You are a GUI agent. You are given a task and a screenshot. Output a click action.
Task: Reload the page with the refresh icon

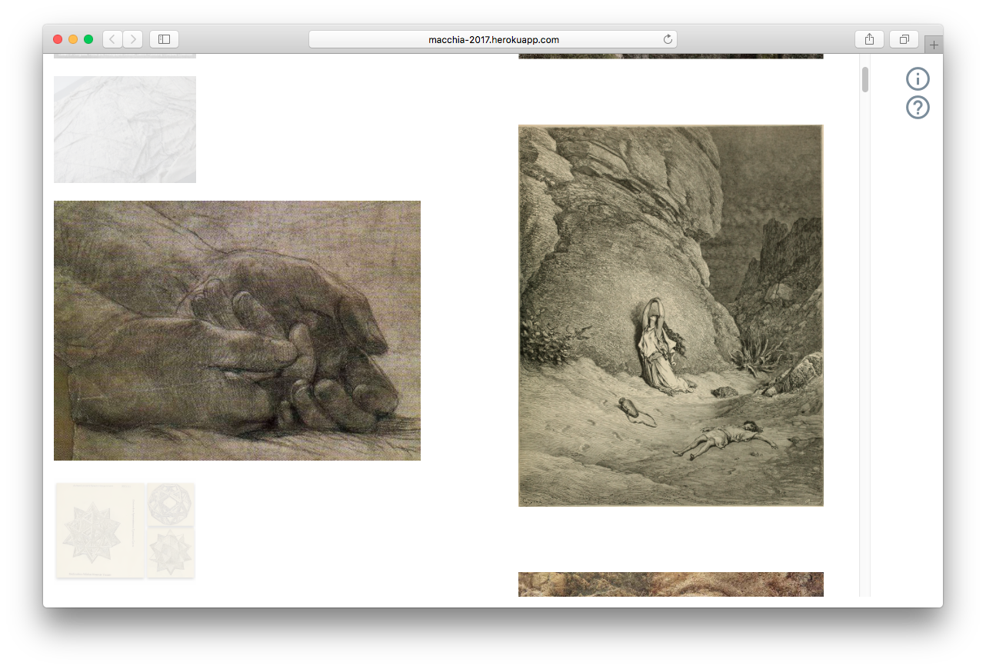pyautogui.click(x=668, y=39)
